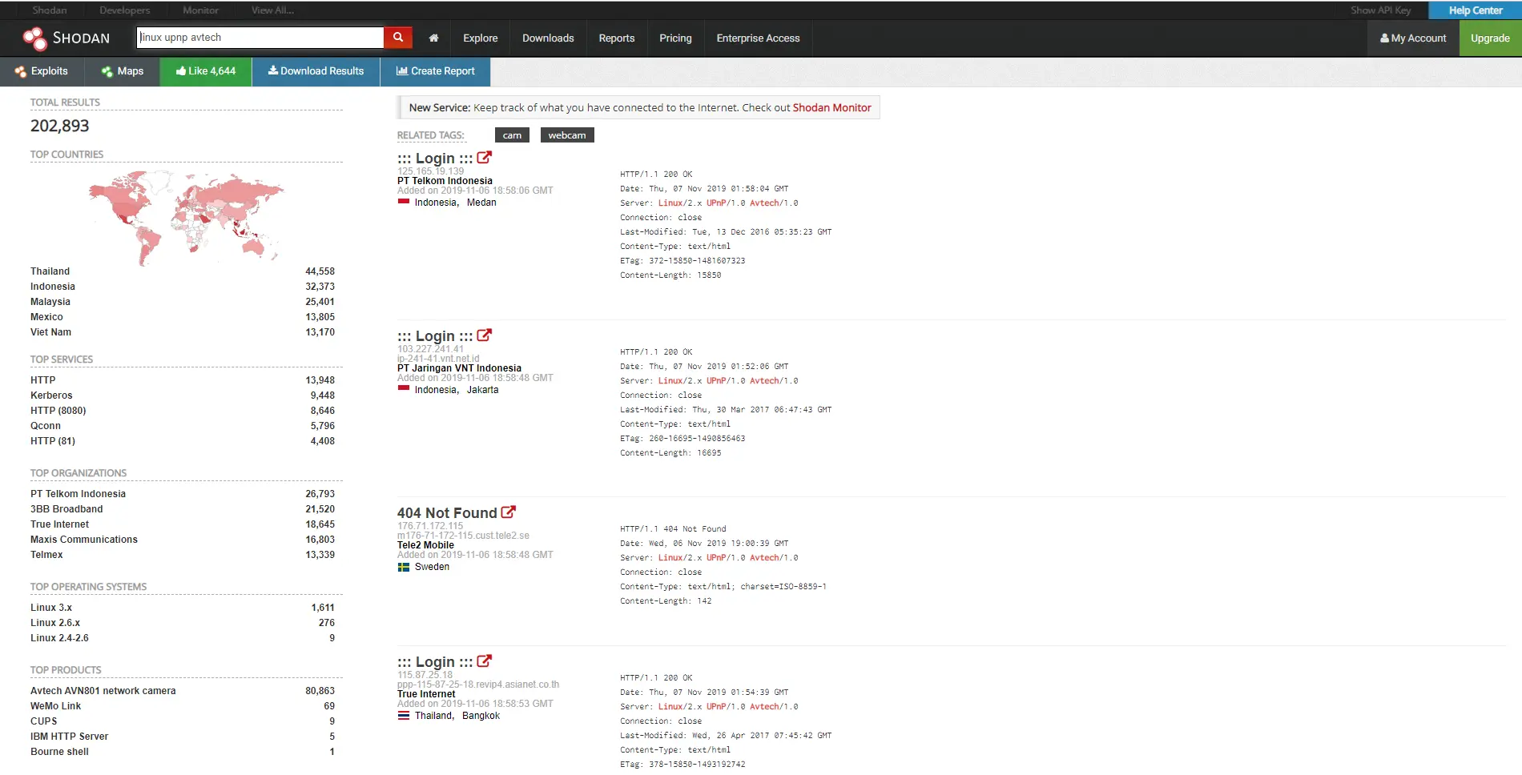
Task: Open the '404 Not Found' result title
Action: coord(447,513)
